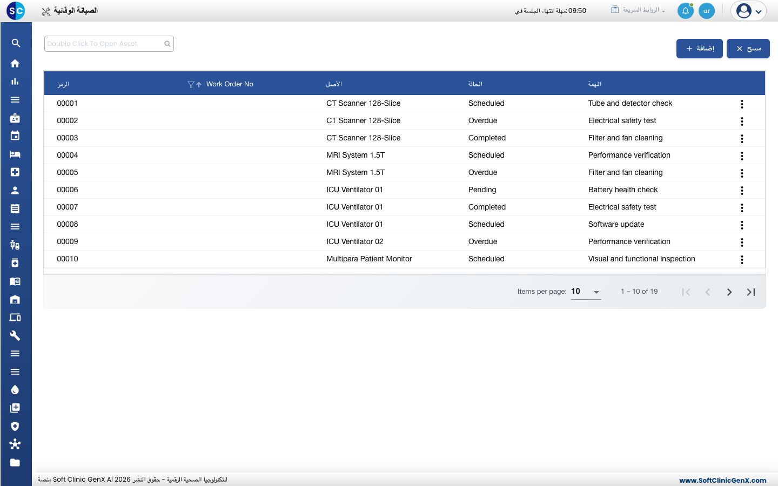778x486 pixels.
Task: Focus the Double Click To Open Asset field
Action: tap(109, 44)
